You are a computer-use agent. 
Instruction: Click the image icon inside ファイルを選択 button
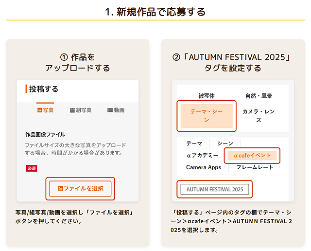click(x=60, y=188)
